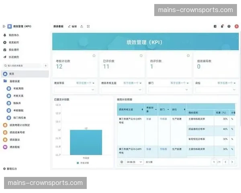The width and height of the screenshot is (241, 193).
Task: Click the 绩效管理 (KPI) app logo icon
Action: 10,27
